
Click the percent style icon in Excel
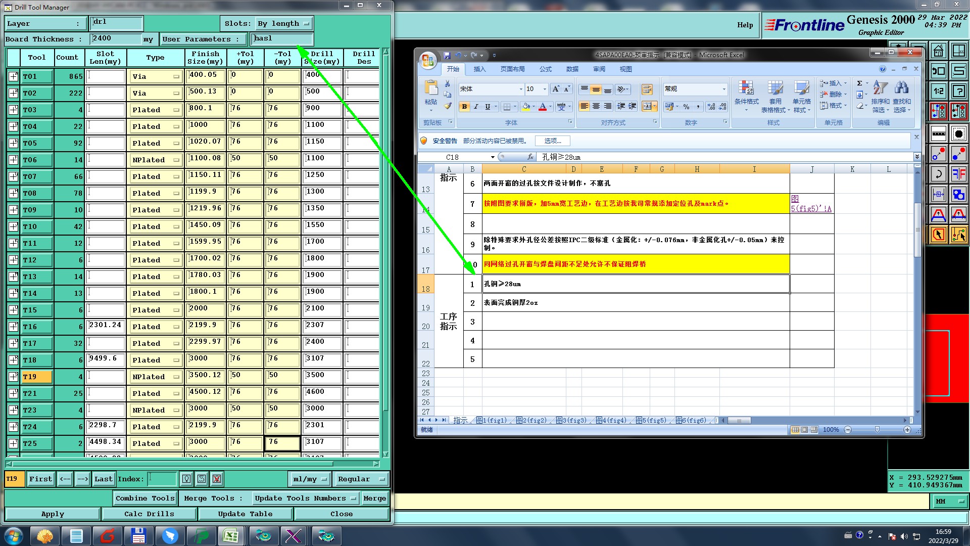coord(686,106)
